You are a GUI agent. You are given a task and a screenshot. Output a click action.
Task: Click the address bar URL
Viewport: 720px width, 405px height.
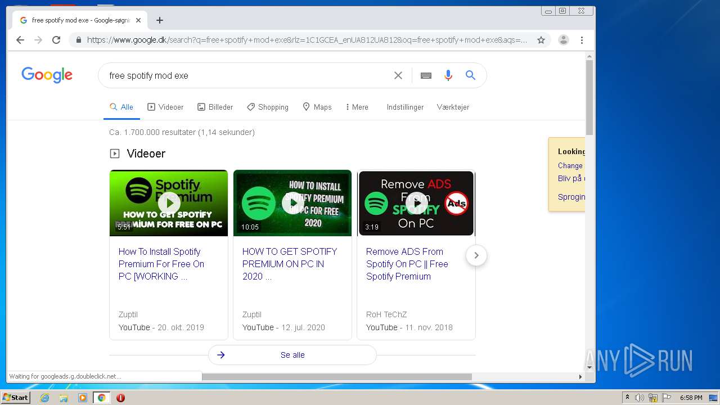coord(307,40)
